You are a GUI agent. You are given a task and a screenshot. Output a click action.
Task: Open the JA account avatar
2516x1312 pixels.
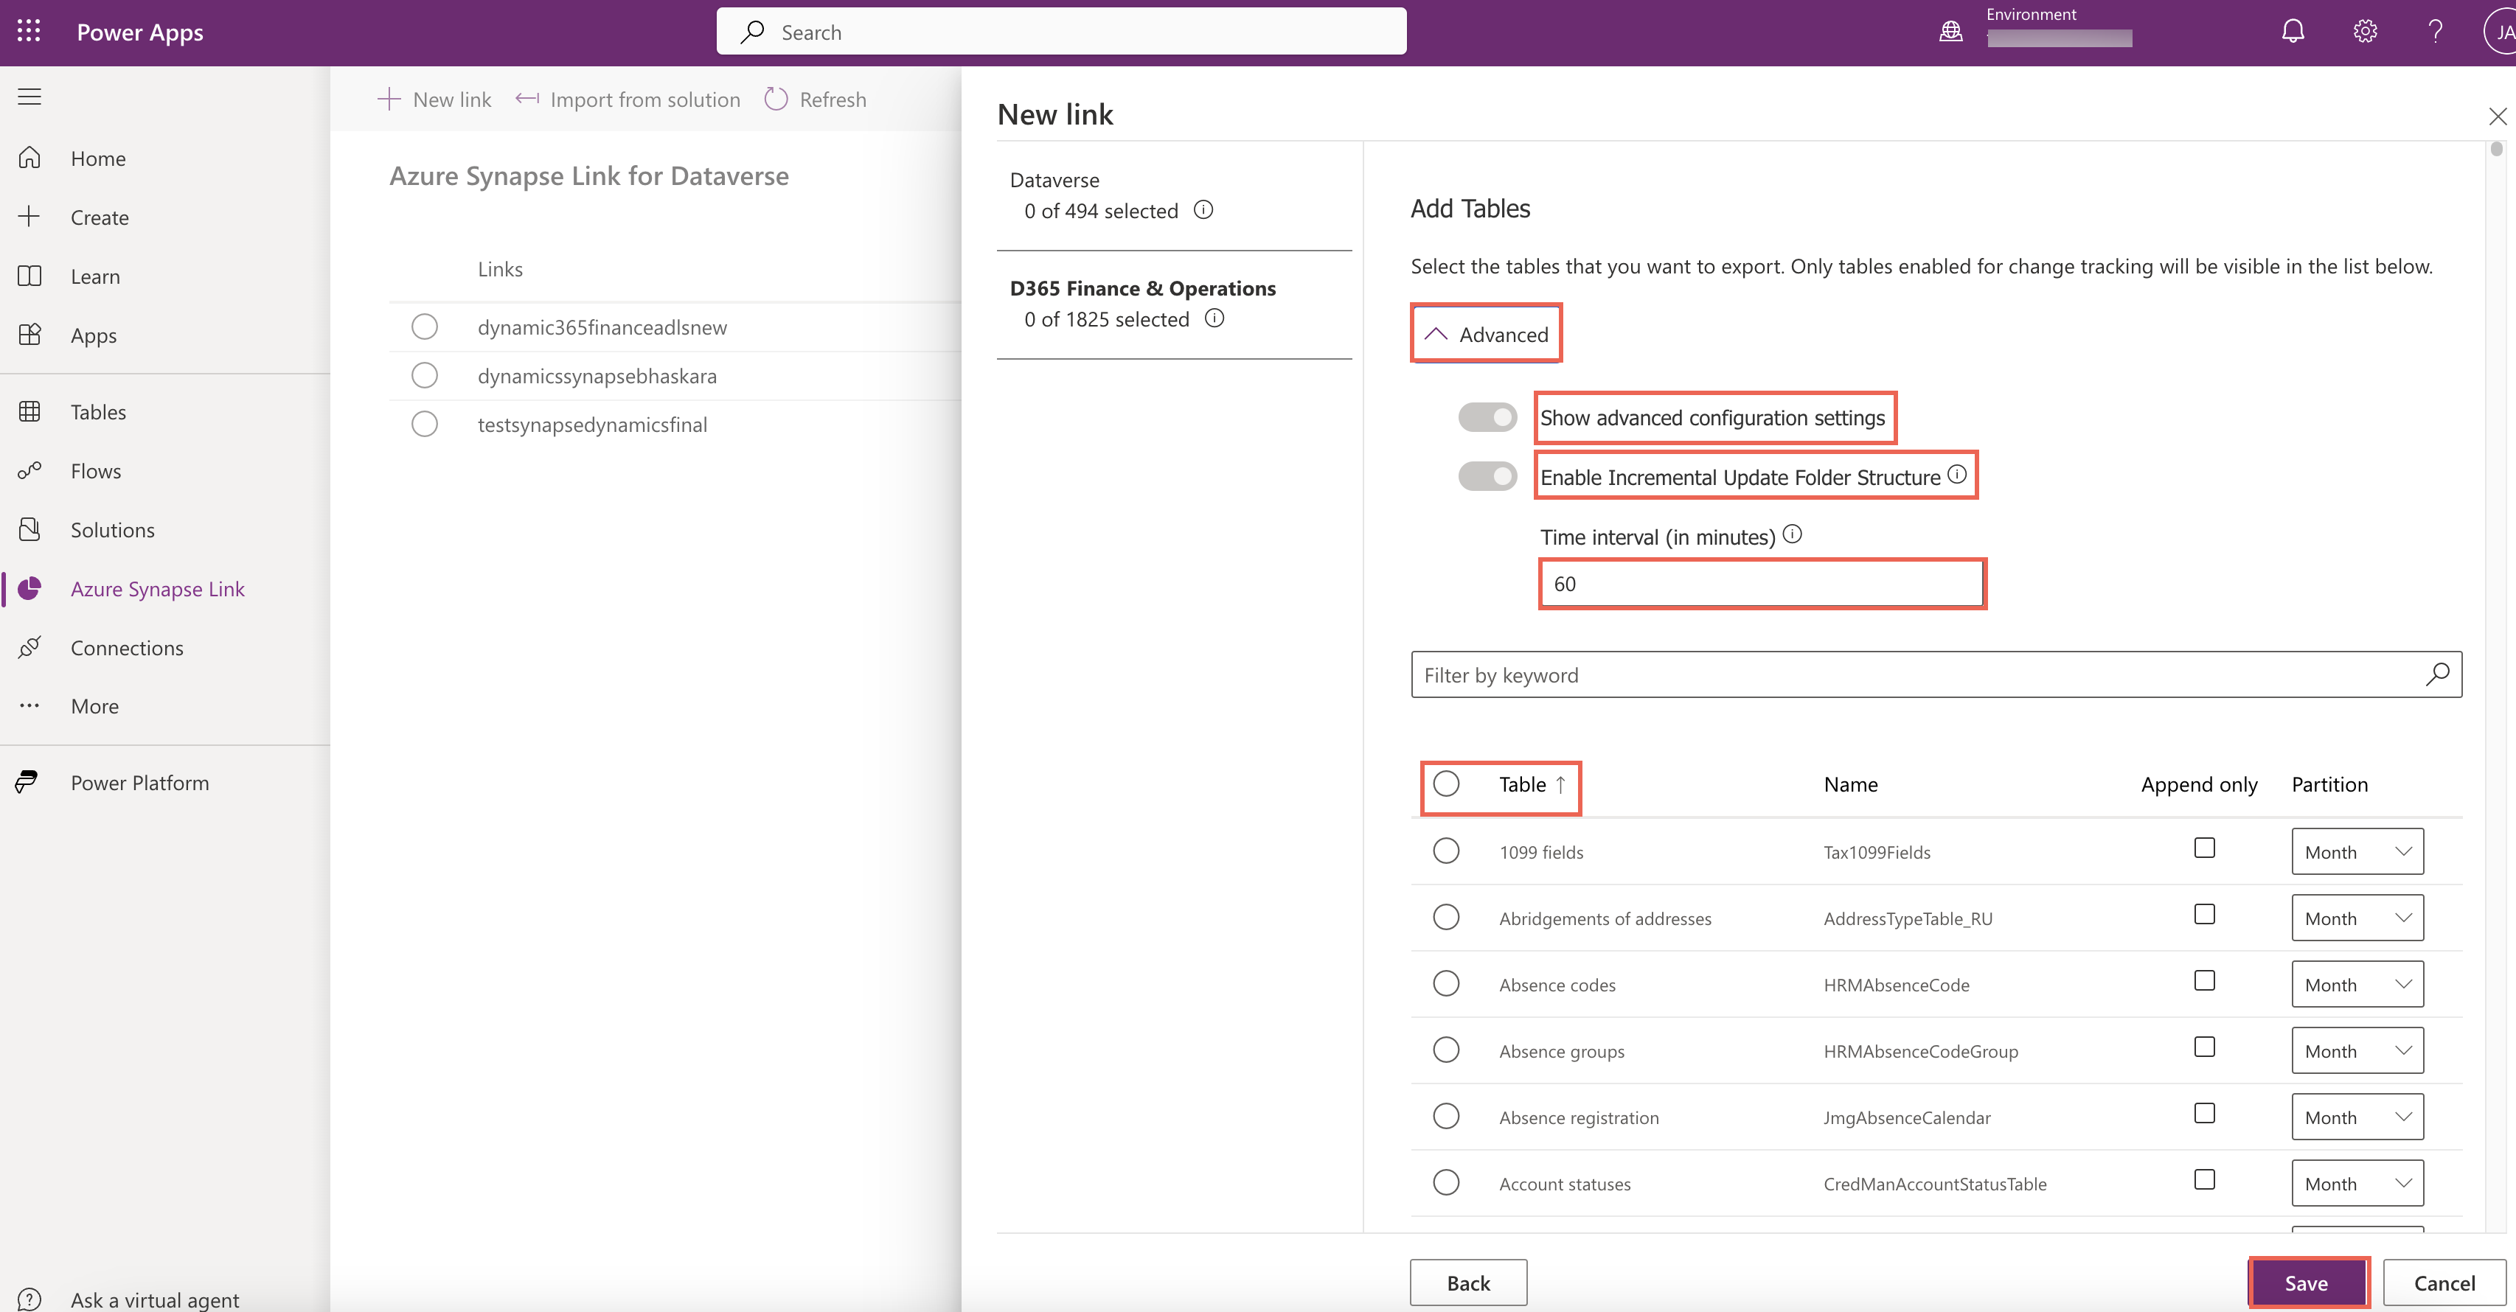point(2503,31)
